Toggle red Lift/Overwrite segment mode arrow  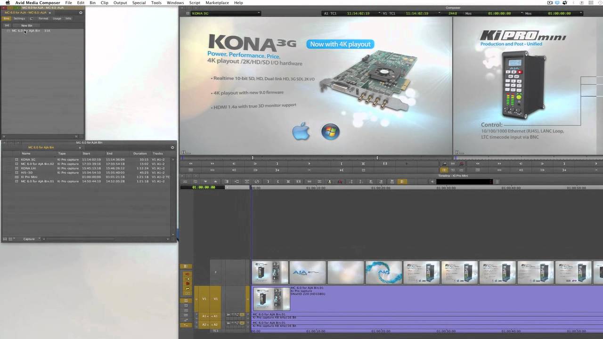(187, 274)
